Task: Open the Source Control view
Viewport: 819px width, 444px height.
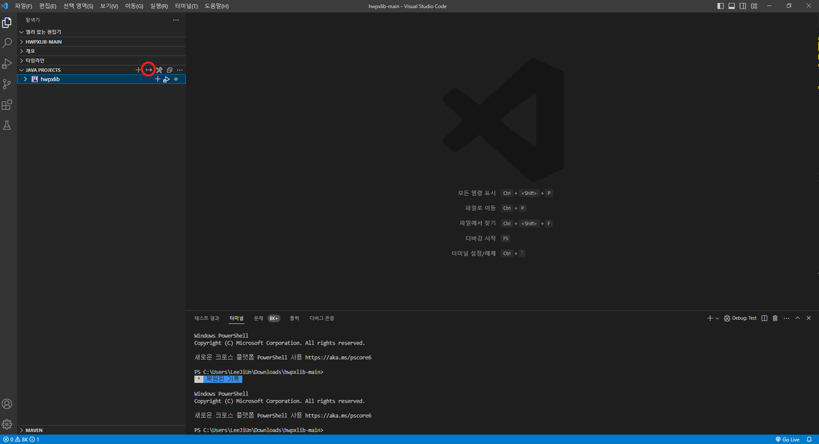Action: (x=7, y=84)
